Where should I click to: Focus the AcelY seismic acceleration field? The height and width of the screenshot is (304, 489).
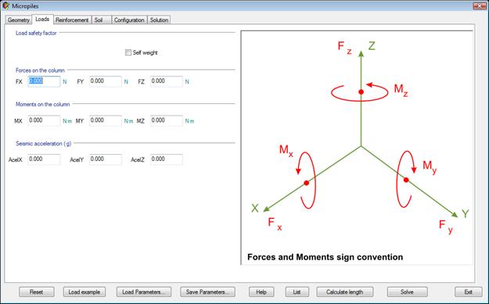[x=106, y=159]
